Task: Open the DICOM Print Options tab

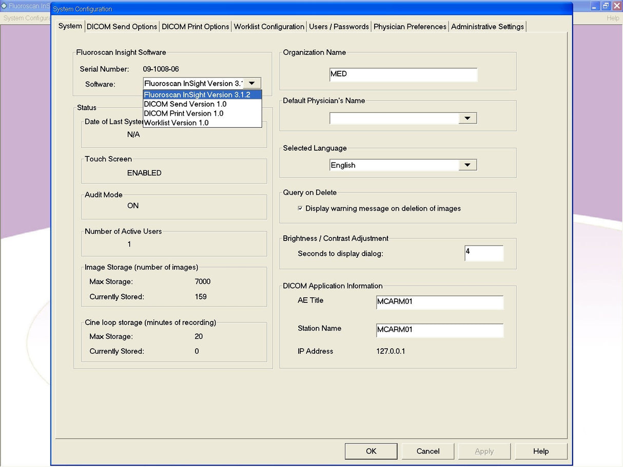Action: pos(195,26)
